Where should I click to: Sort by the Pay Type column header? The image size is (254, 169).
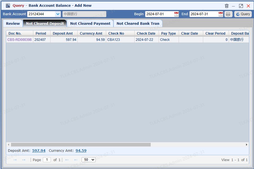[x=169, y=34]
